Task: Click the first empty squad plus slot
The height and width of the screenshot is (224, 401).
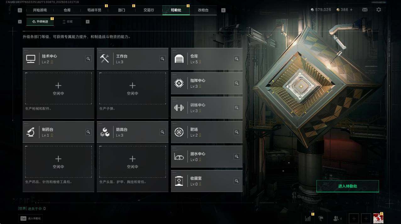Action: 354,218
